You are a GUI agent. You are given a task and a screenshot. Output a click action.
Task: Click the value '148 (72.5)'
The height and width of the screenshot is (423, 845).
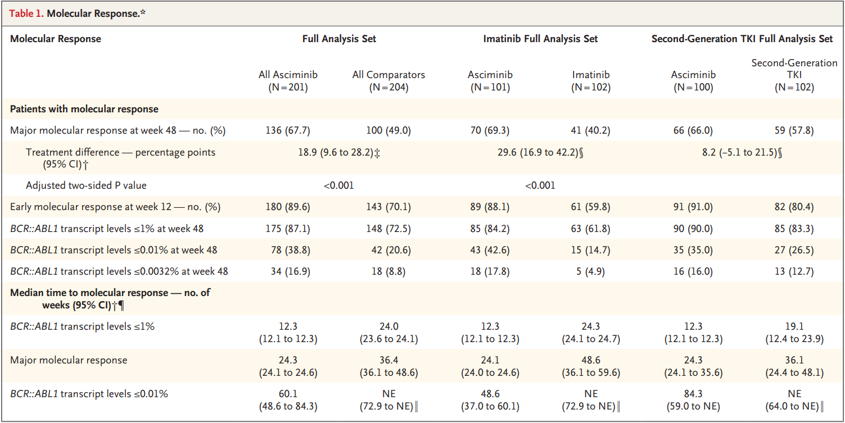point(389,229)
